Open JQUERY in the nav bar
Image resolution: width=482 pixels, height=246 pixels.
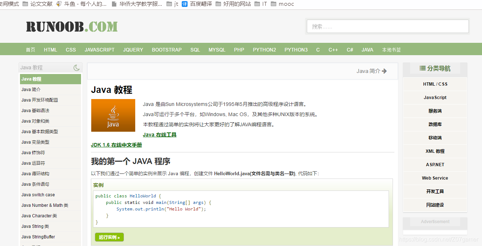(133, 50)
